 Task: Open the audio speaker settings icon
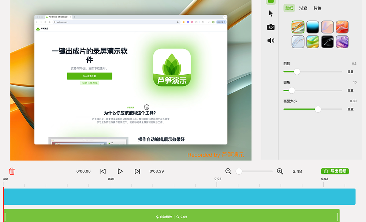click(271, 40)
